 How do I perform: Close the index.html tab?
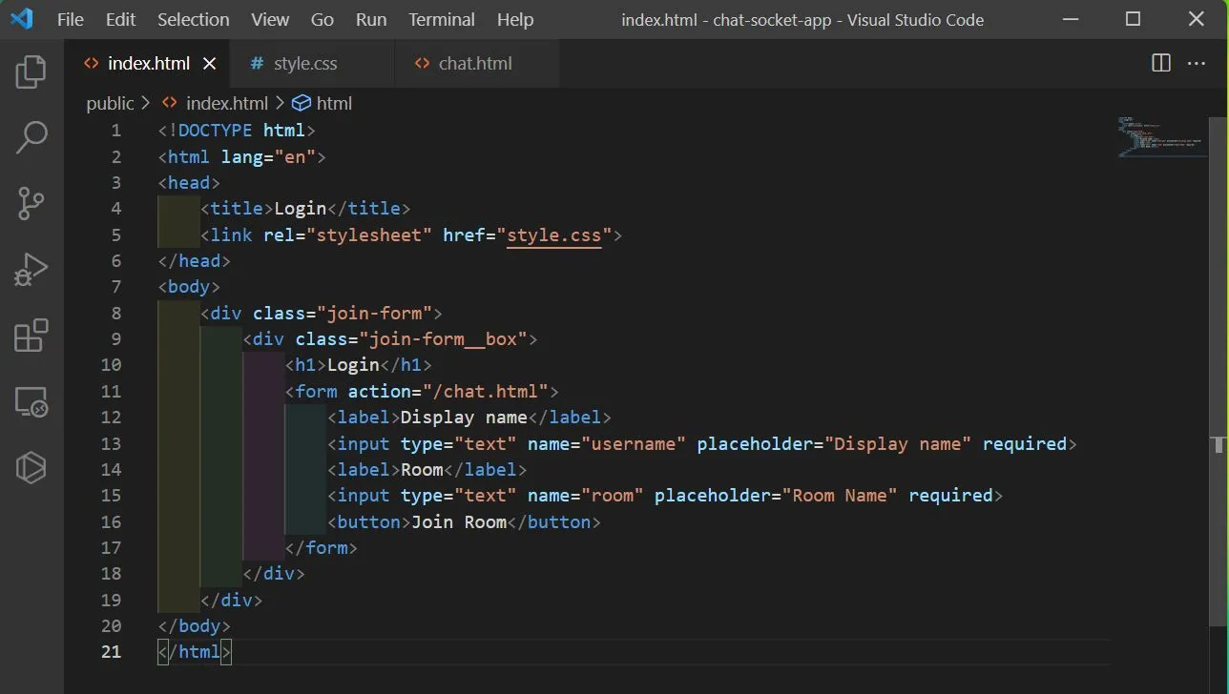tap(210, 63)
